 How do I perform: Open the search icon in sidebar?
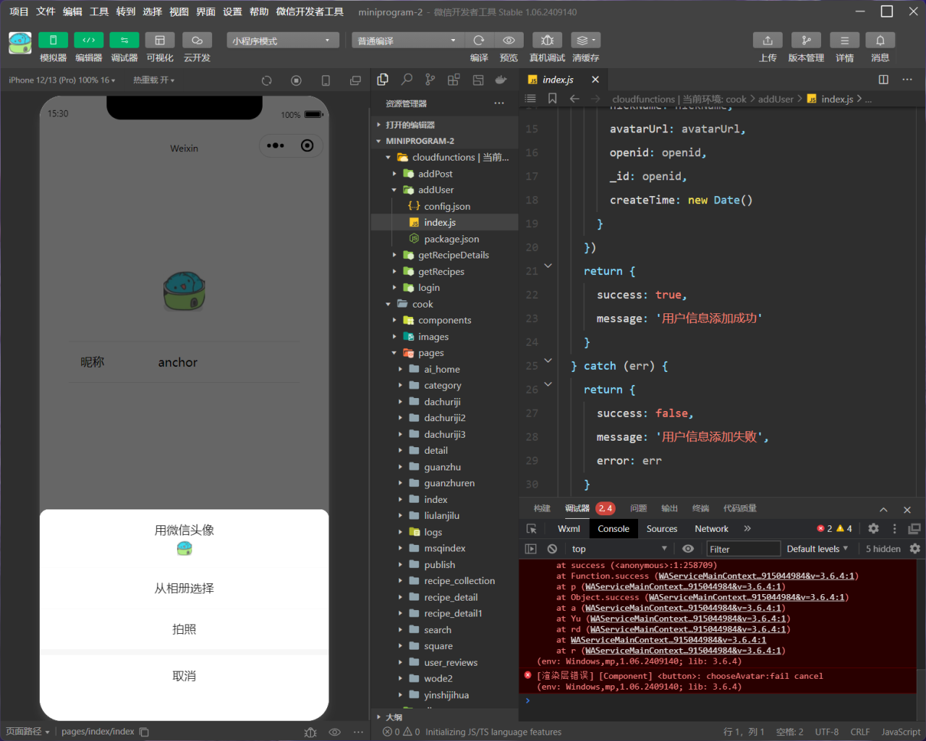[x=407, y=80]
